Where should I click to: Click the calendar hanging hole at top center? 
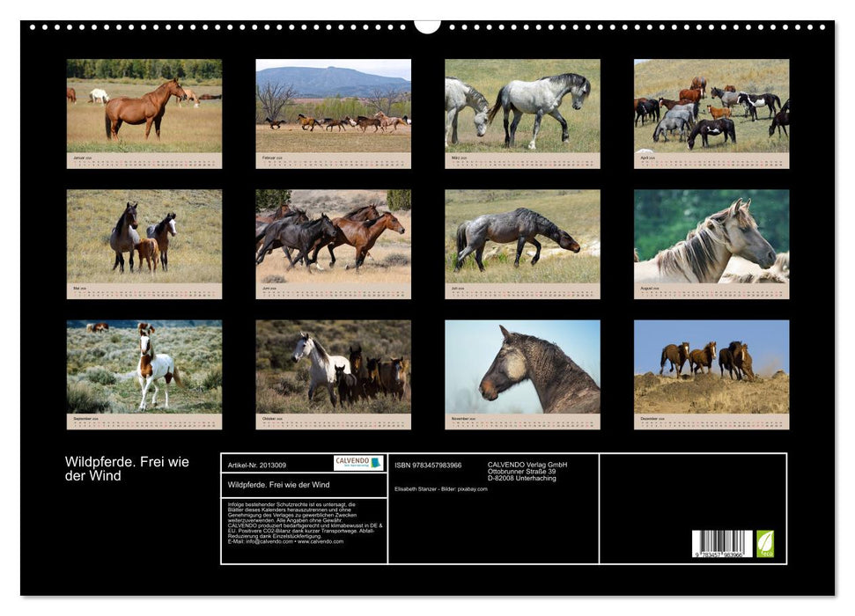click(427, 26)
